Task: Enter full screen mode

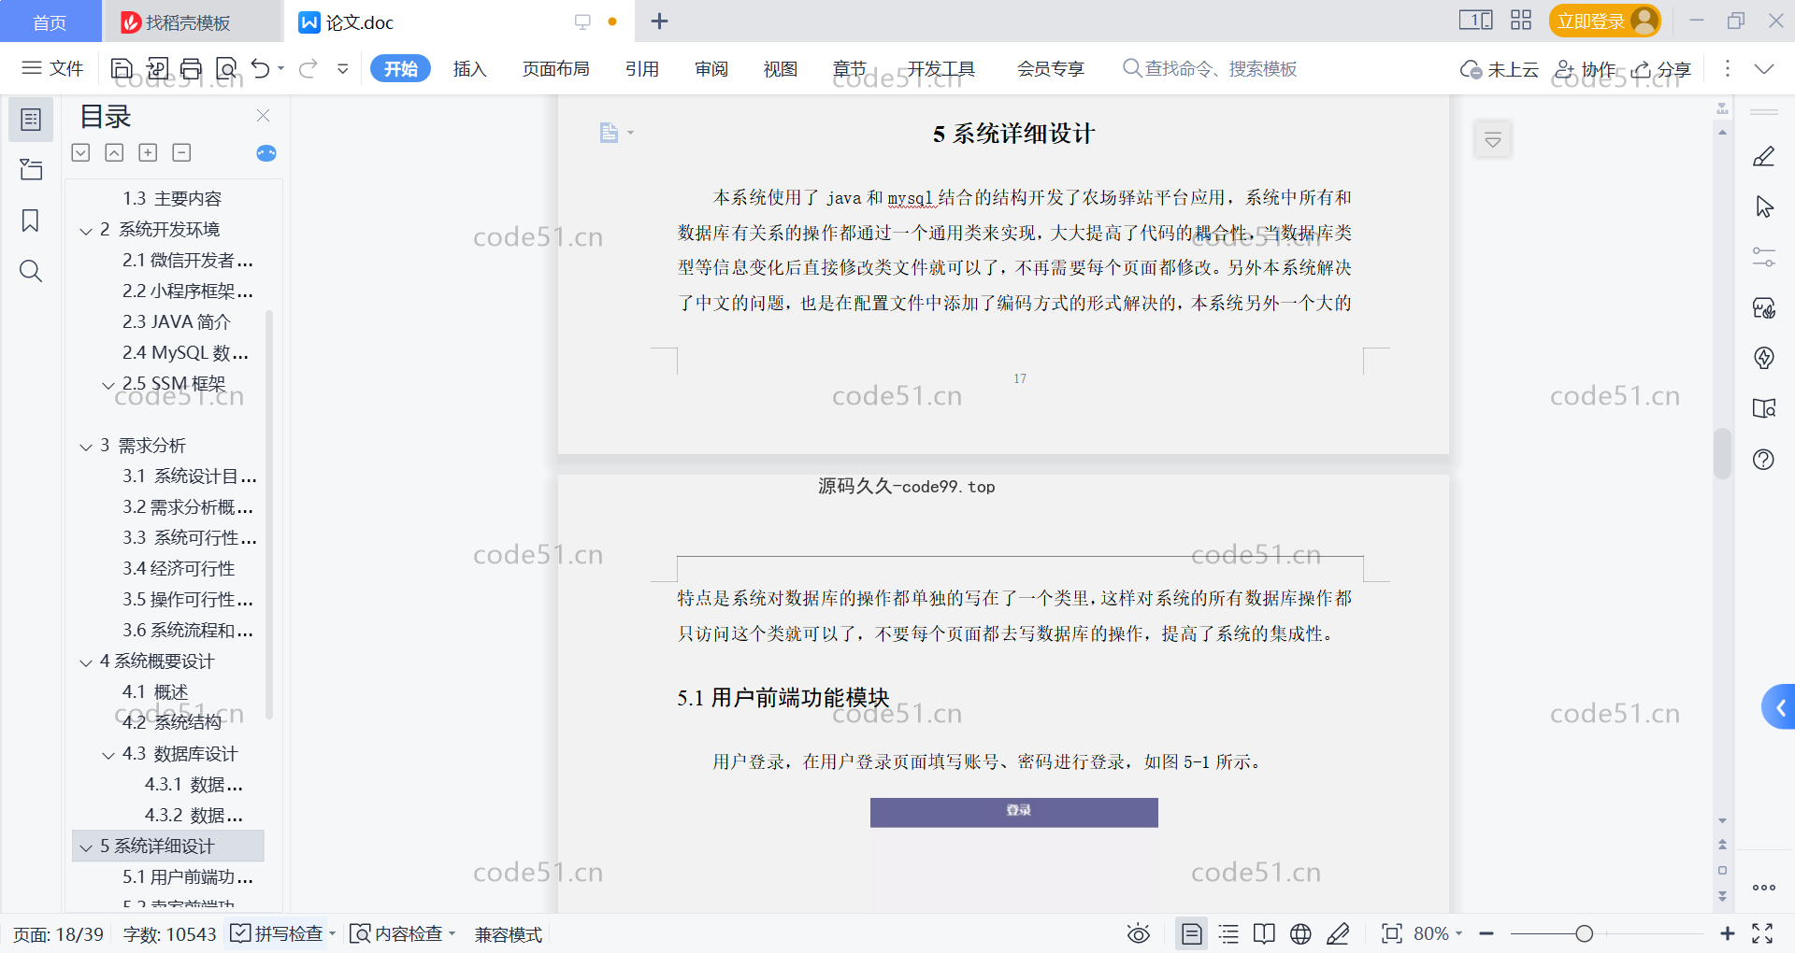Action: coord(1762,933)
